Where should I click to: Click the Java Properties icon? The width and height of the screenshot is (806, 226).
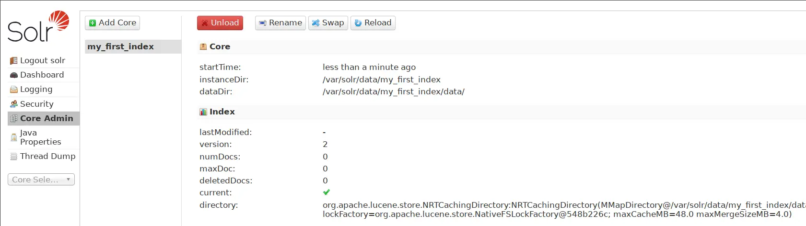pyautogui.click(x=14, y=137)
